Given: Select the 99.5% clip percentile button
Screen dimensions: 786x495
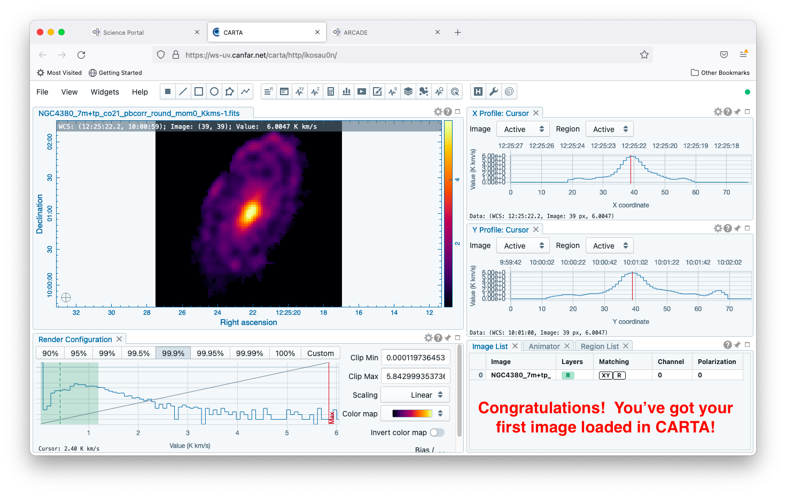Looking at the screenshot, I should (138, 353).
